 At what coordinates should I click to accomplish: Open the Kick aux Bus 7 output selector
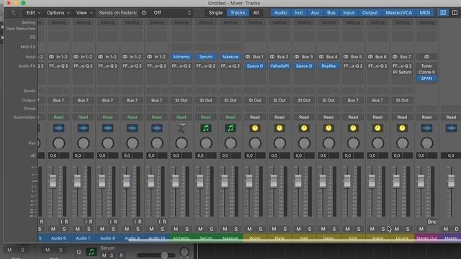[x=353, y=101]
